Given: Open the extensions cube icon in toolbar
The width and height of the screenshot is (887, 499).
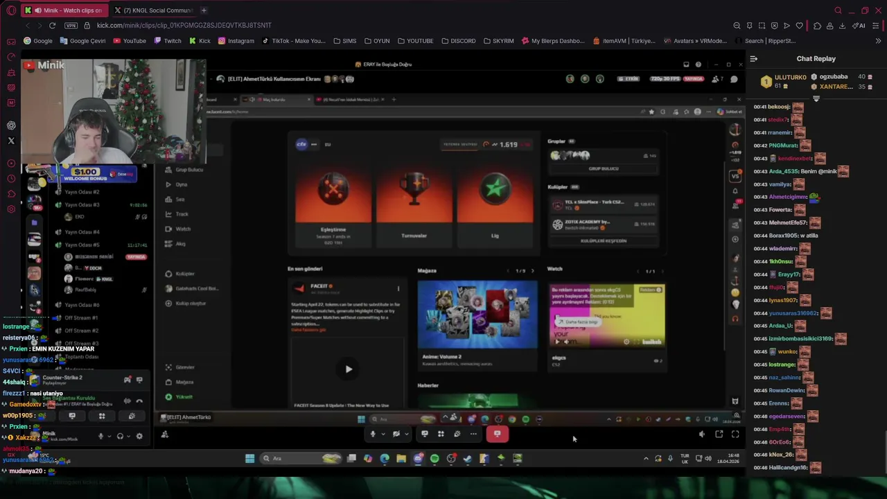Looking at the screenshot, I should [817, 26].
